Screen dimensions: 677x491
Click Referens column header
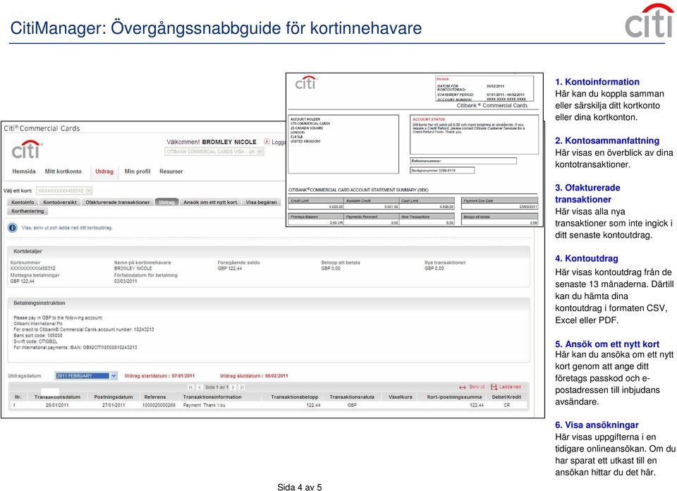point(155,397)
